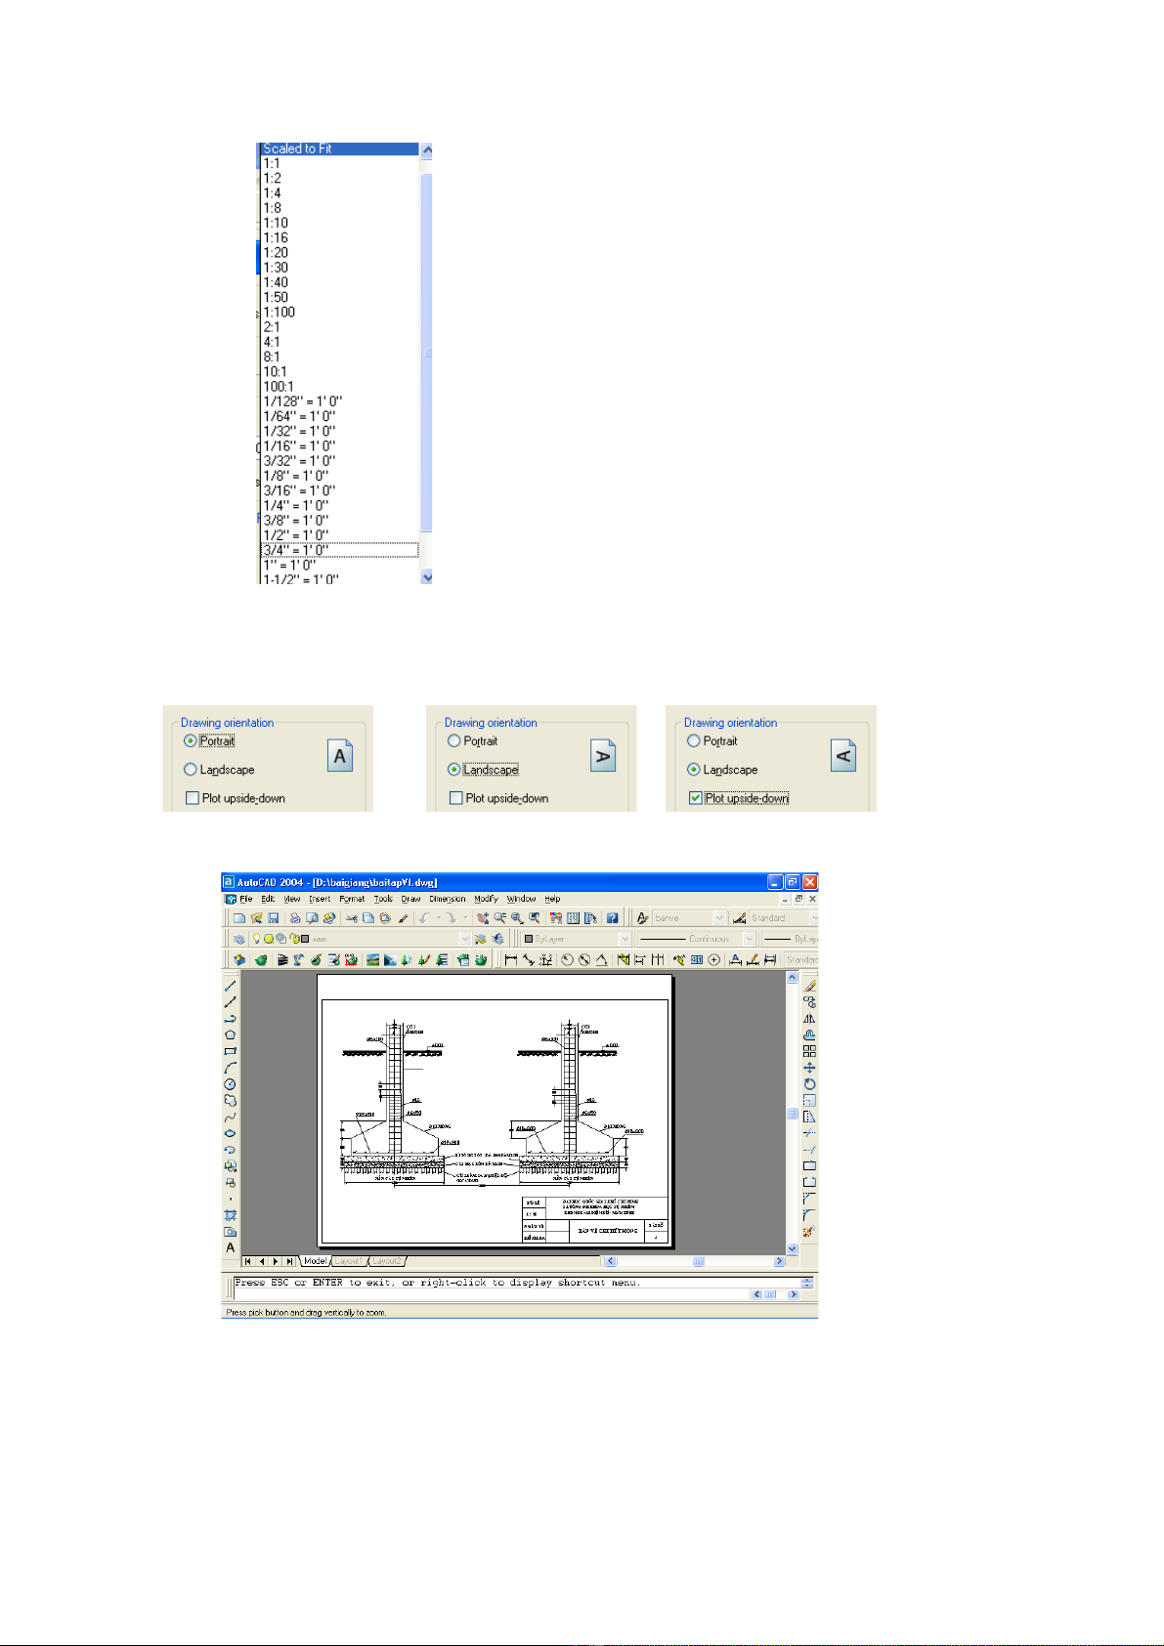The image size is (1164, 1646).
Task: Pick the Polygon tool
Action: tap(231, 1034)
